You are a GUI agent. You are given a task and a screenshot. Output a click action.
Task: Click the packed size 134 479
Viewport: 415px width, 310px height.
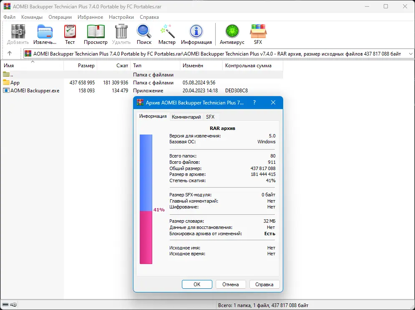120,90
